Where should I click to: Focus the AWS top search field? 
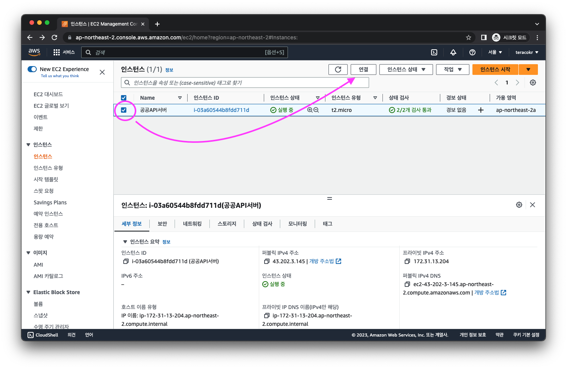point(185,52)
